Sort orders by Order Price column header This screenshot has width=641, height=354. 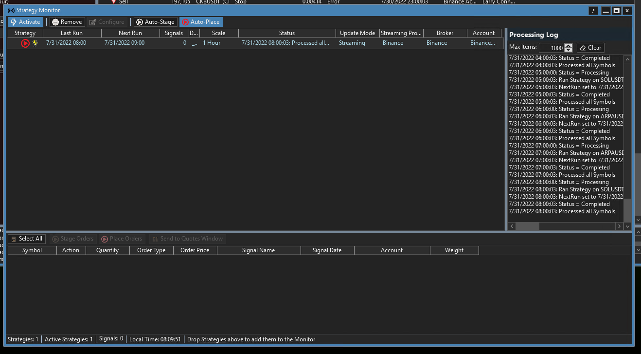tap(195, 250)
